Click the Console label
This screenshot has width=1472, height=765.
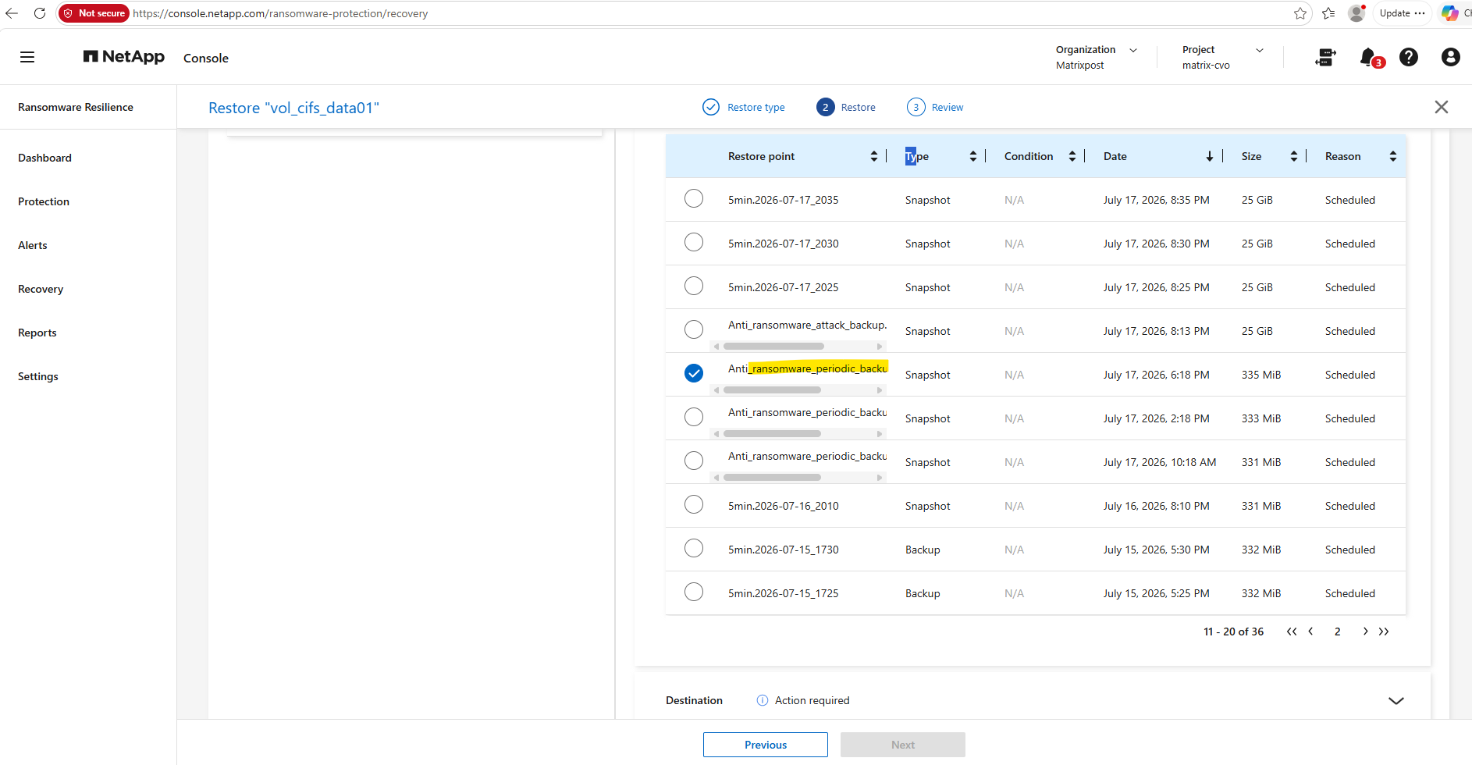(206, 58)
